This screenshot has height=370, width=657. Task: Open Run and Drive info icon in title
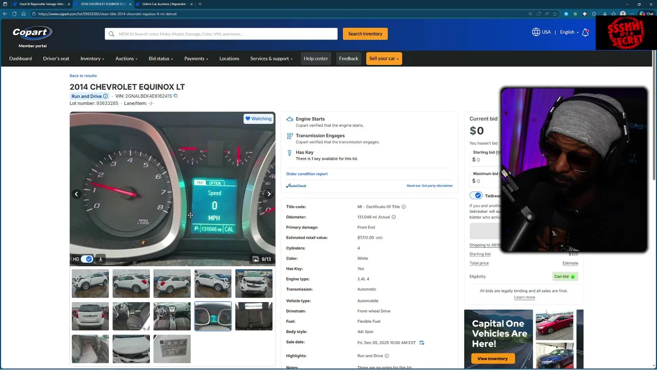coord(105,96)
